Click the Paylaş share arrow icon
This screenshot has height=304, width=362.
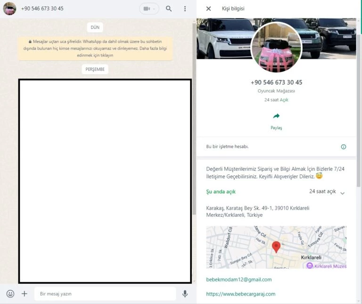[x=276, y=116]
